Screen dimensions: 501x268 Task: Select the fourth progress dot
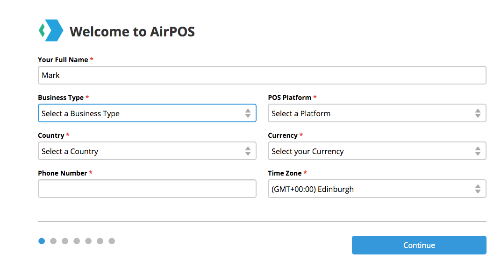[77, 241]
